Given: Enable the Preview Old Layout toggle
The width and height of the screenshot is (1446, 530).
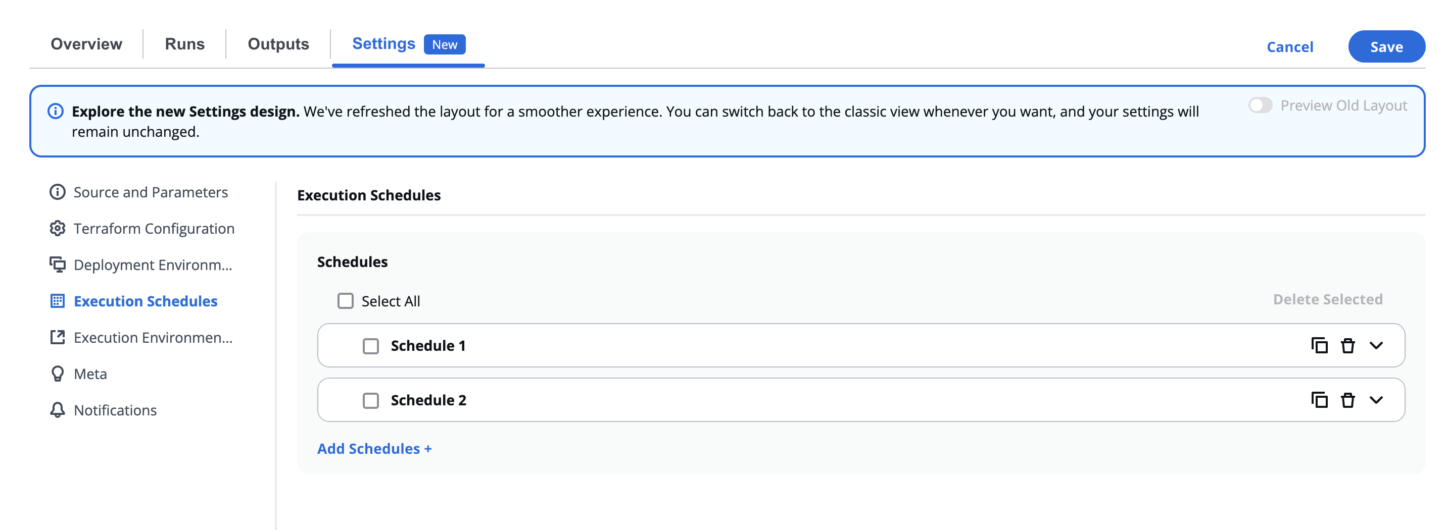Looking at the screenshot, I should pyautogui.click(x=1260, y=105).
